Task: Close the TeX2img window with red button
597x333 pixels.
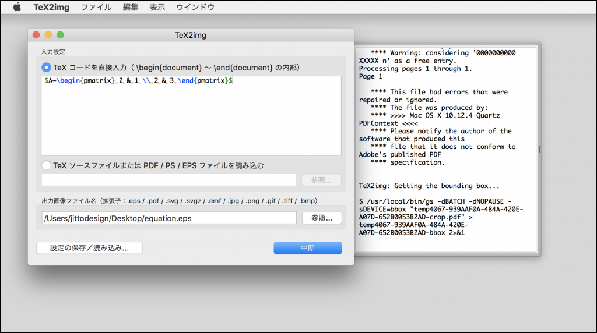Action: click(36, 35)
